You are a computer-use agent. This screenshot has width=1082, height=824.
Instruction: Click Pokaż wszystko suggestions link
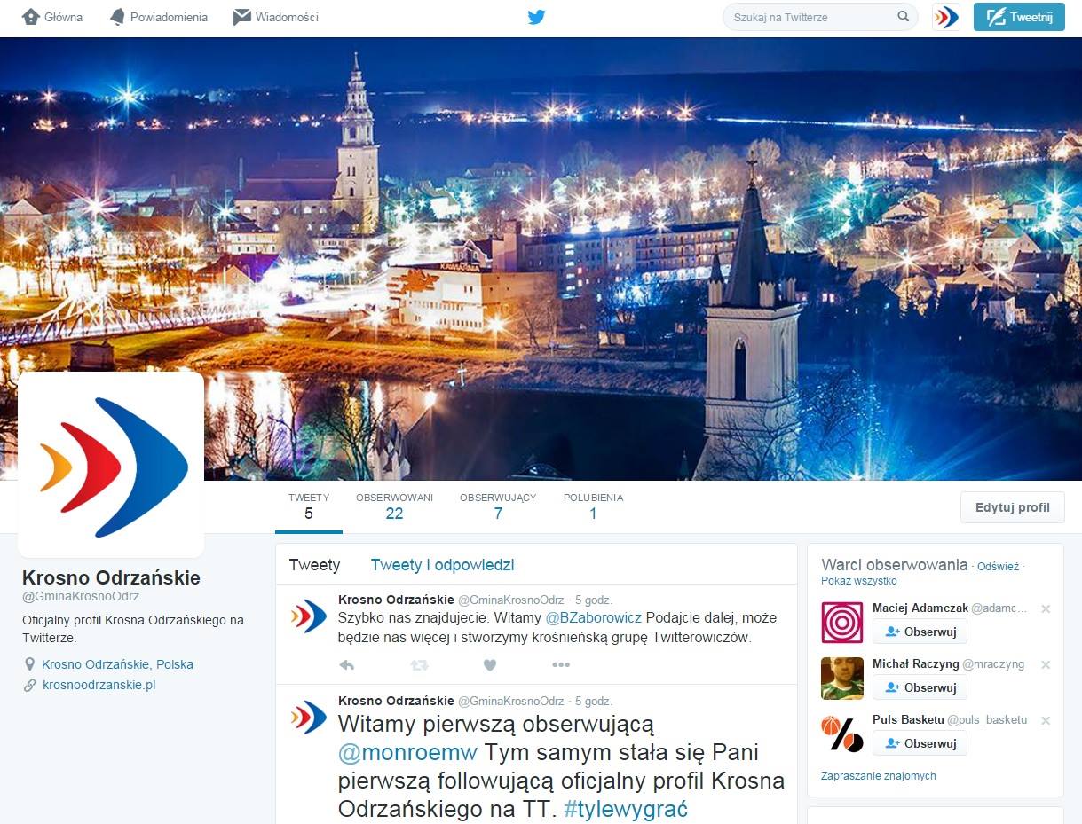coord(859,581)
